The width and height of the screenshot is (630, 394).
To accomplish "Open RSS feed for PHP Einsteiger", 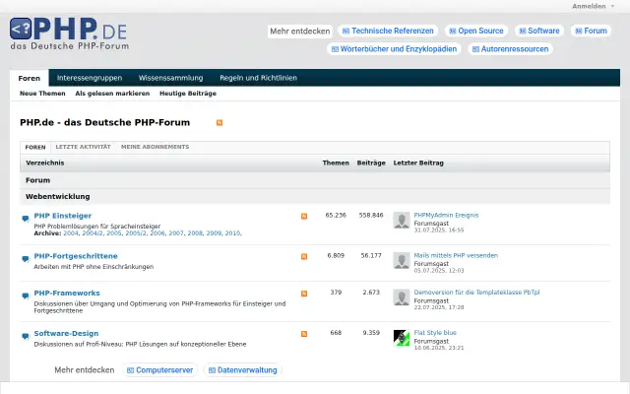I will [x=304, y=217].
